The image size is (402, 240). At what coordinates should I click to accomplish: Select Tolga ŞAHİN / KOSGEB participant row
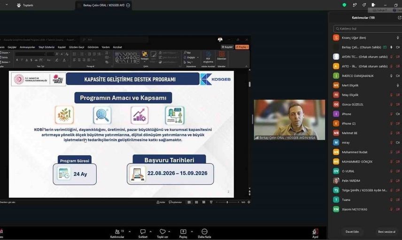[x=368, y=190]
